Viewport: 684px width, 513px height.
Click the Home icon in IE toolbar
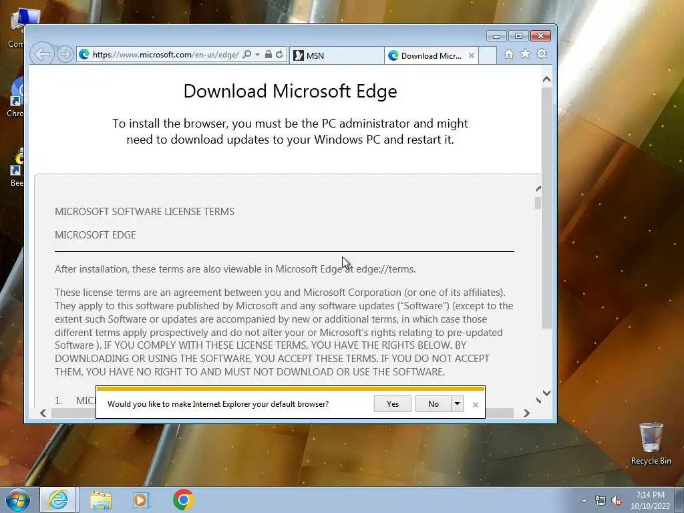[x=508, y=54]
